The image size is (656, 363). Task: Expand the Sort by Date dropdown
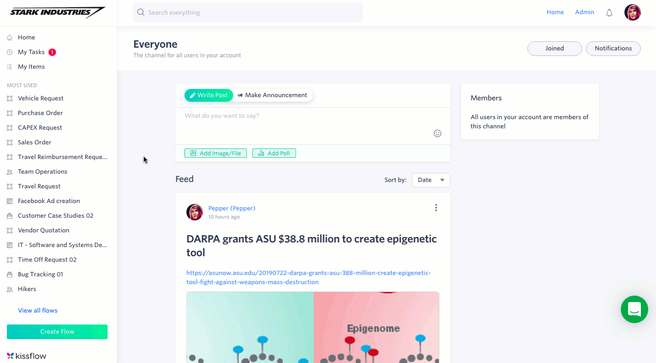click(x=431, y=180)
